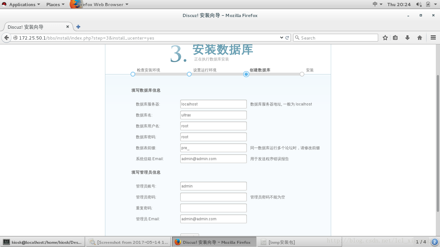The height and width of the screenshot is (247, 440).
Task: Click the vertical page scrollbar
Action: [437, 143]
